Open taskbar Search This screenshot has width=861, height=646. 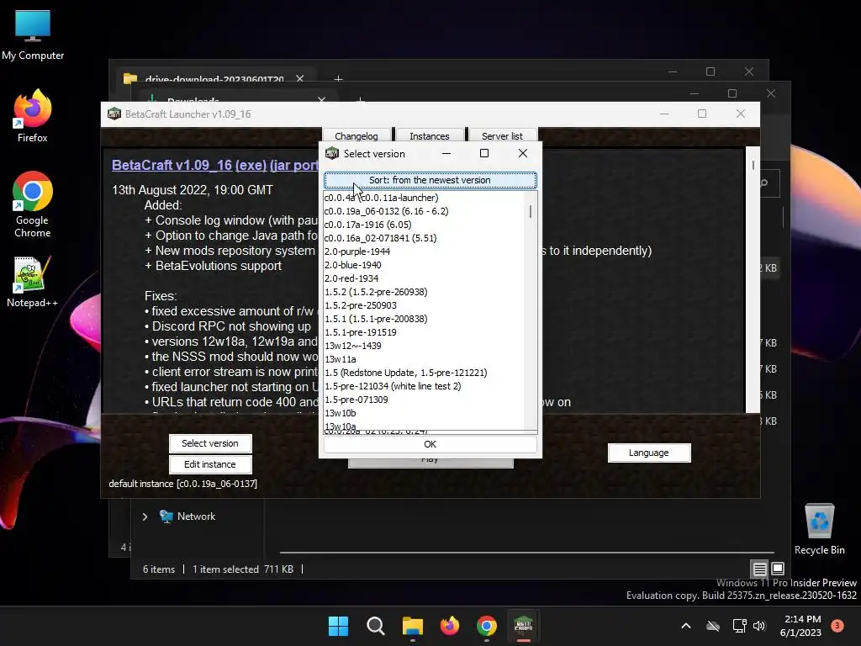coord(376,626)
